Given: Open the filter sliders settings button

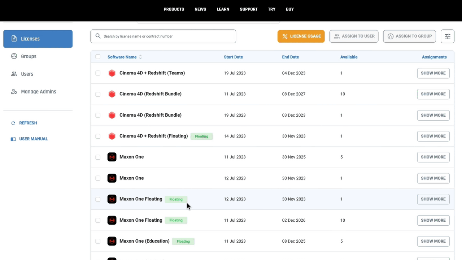Looking at the screenshot, I should 448,36.
